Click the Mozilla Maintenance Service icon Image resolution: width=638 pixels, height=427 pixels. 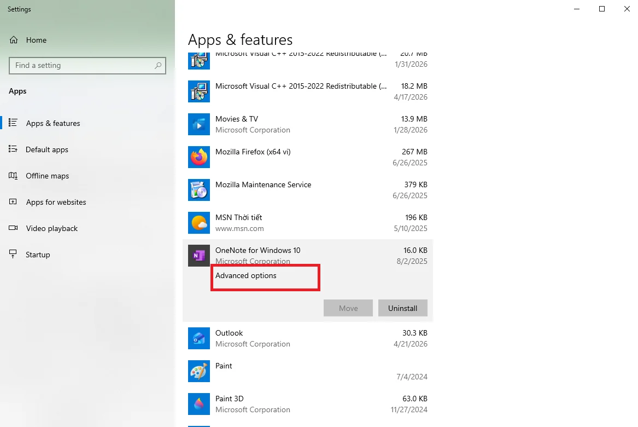coord(199,190)
